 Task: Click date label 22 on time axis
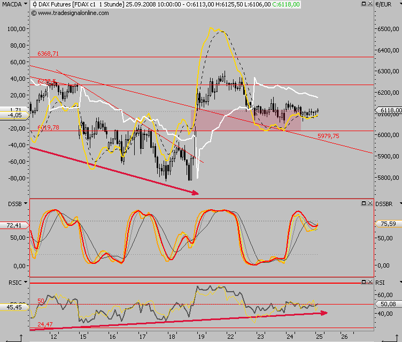(x=230, y=337)
